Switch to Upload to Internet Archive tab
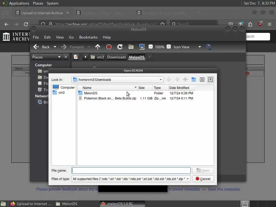Viewport: 276px width, 207px height. (42, 13)
